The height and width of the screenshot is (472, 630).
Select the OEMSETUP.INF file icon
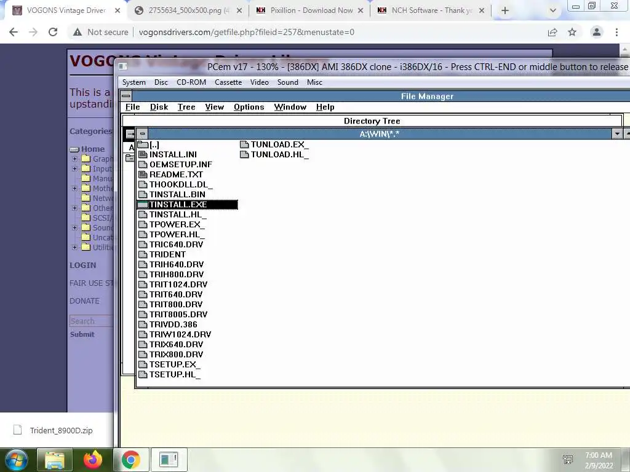[143, 165]
